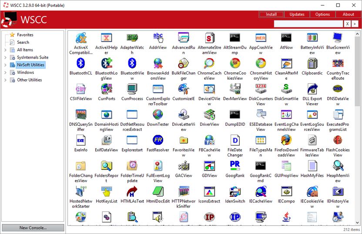Launch the HTMLAsText icon
362x234 pixels.
[x=132, y=191]
